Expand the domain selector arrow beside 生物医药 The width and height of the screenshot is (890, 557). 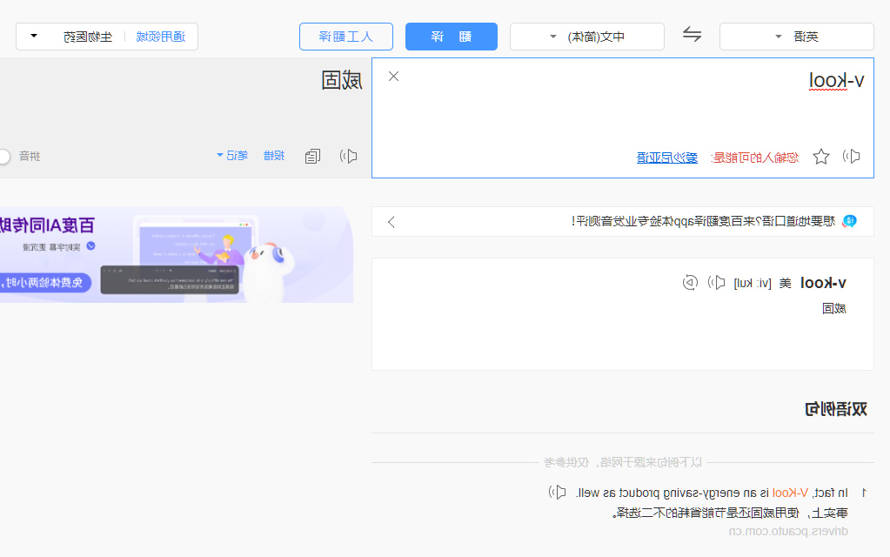tap(34, 36)
